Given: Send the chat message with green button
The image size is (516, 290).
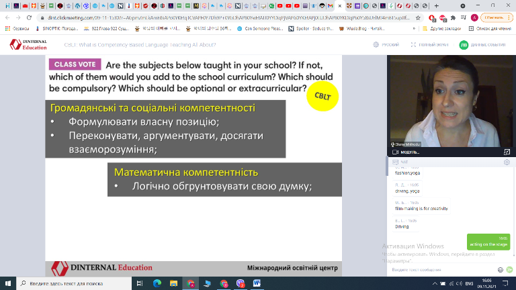Looking at the screenshot, I should pos(509,270).
